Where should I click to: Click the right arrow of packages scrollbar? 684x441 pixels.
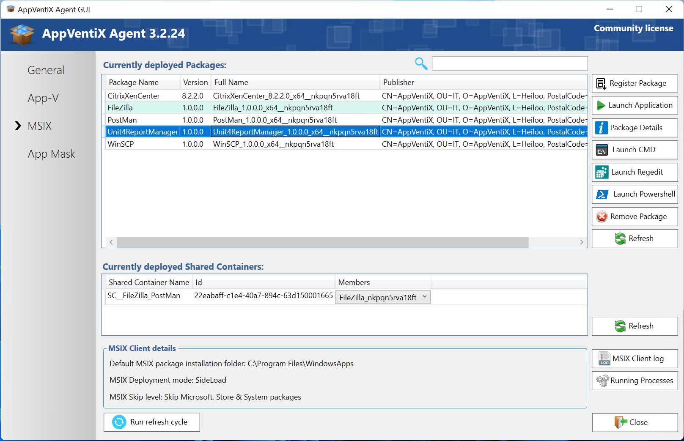tap(581, 242)
